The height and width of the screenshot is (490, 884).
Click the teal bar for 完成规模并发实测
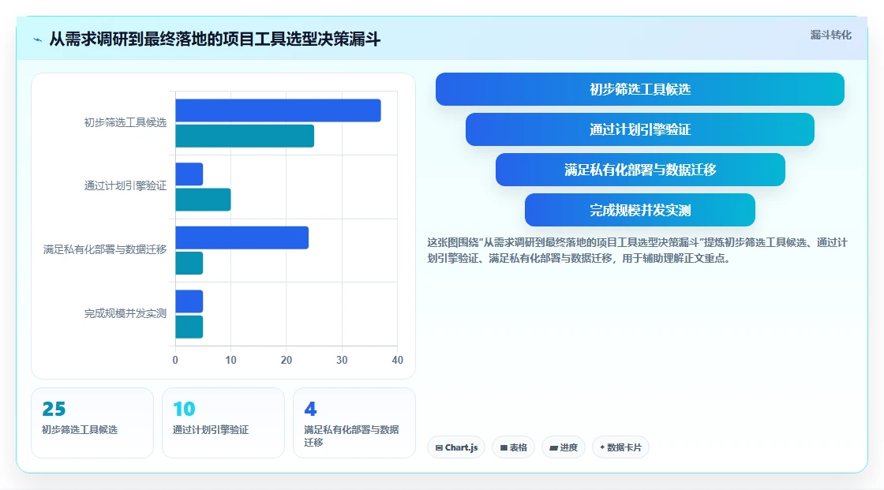click(x=189, y=327)
